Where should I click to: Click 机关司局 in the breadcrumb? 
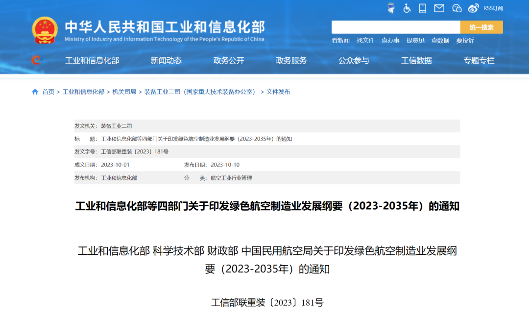click(124, 92)
